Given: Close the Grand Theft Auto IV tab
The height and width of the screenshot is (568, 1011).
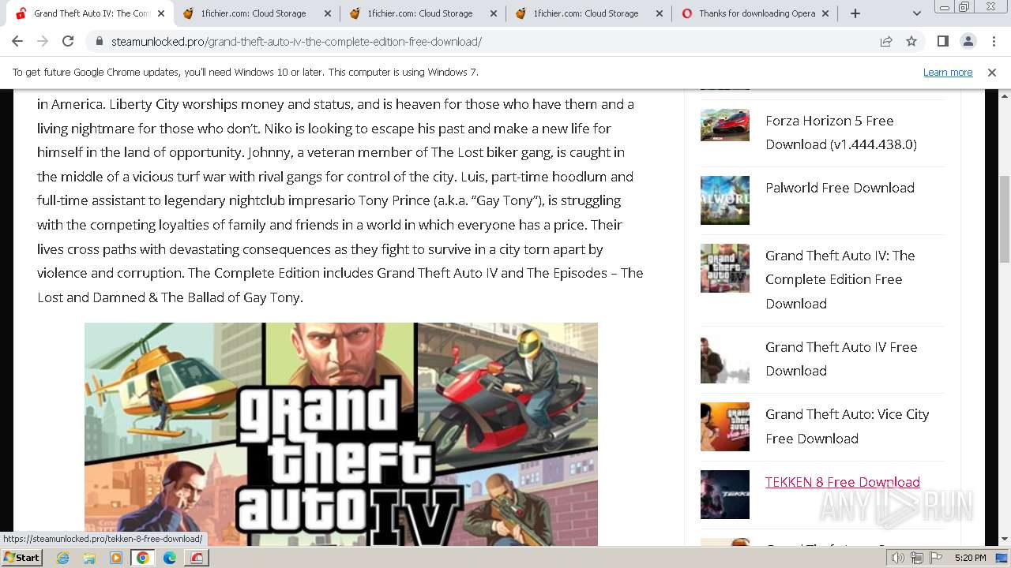Looking at the screenshot, I should 161,13.
